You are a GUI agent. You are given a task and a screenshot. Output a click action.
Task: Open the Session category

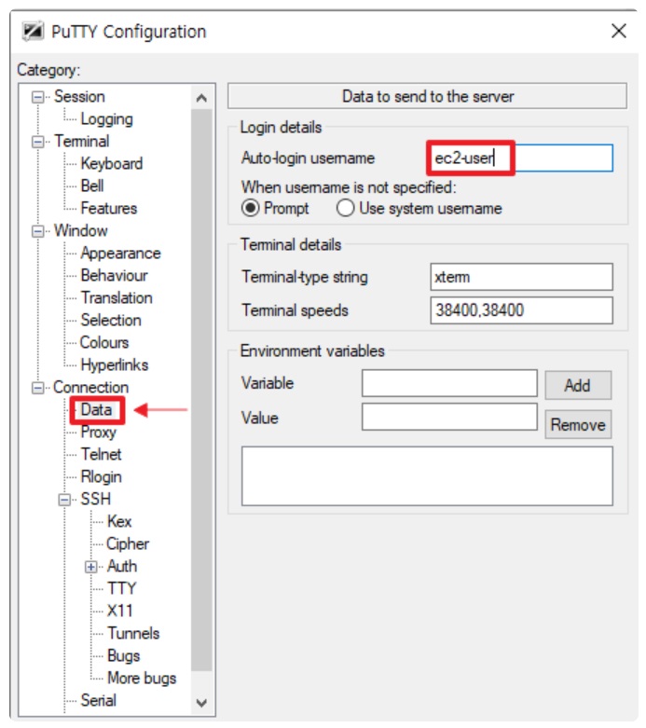(x=79, y=97)
